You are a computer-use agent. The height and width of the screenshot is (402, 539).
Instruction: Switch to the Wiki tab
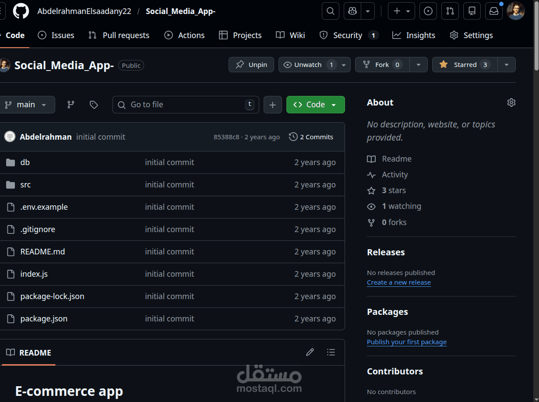290,35
